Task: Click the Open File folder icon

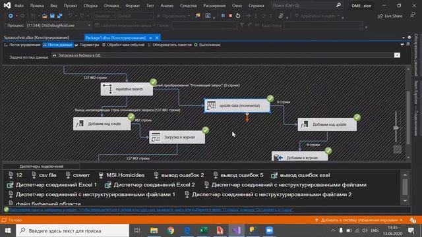Action: (45, 16)
